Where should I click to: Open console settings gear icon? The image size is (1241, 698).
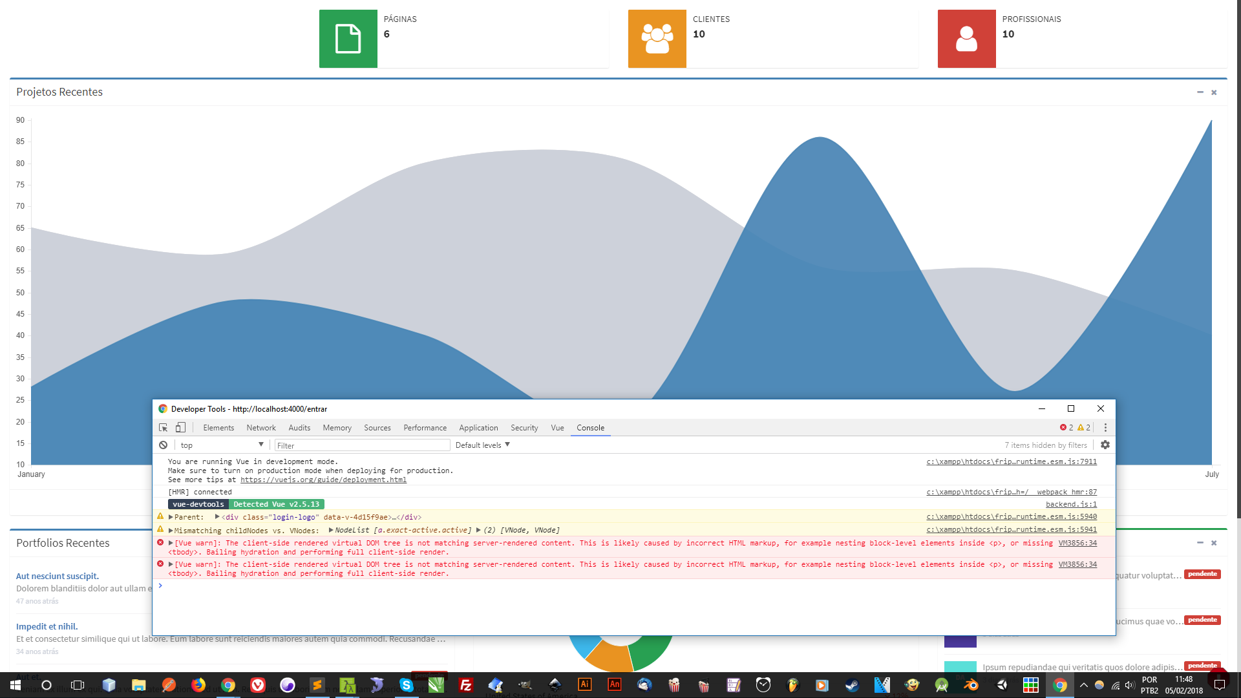(x=1105, y=445)
